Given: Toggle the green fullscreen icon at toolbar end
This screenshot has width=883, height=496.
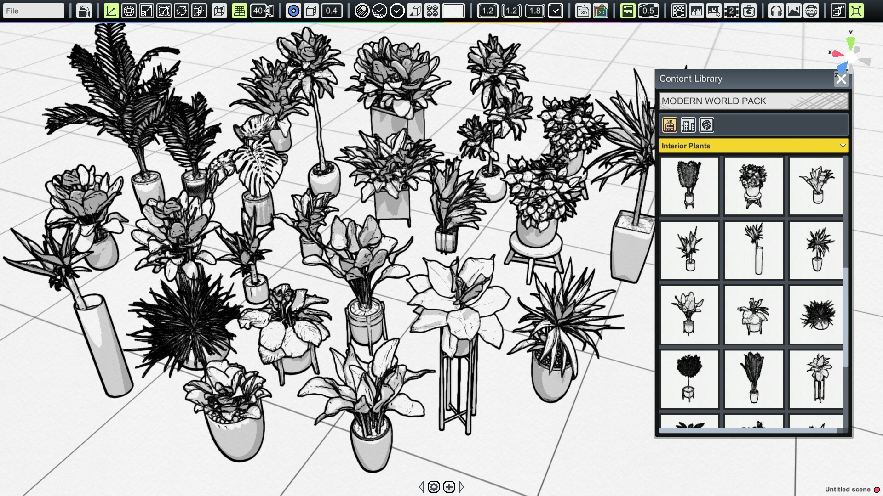Looking at the screenshot, I should (856, 11).
